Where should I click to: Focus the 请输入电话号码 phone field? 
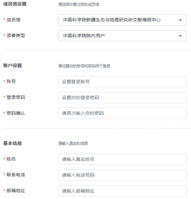(122, 175)
